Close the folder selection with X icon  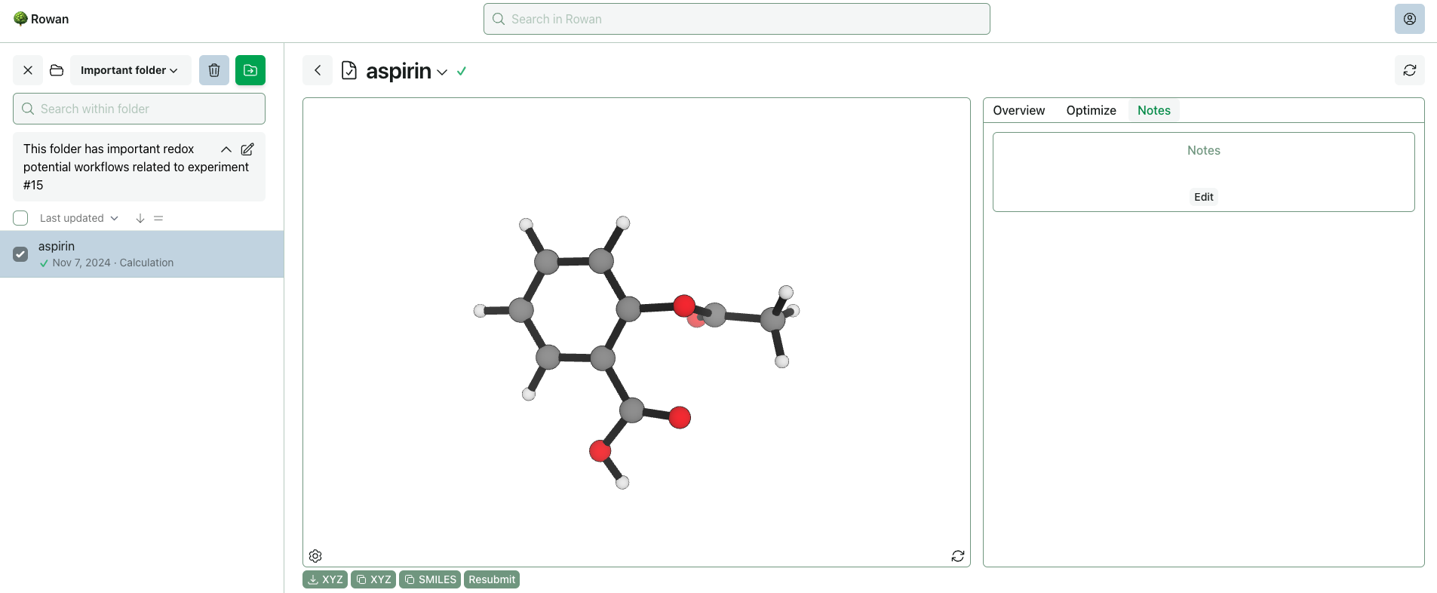pos(28,70)
